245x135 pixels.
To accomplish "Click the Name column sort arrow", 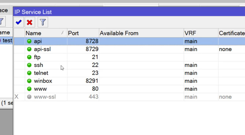I will (x=63, y=33).
